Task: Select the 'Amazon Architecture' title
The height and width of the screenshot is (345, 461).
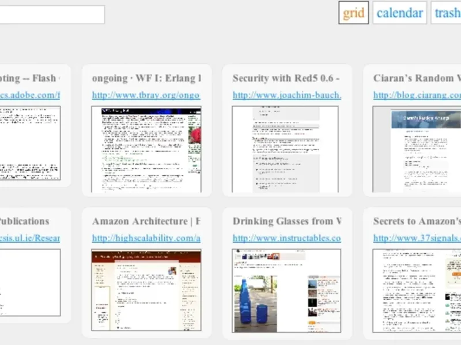Action: (146, 221)
